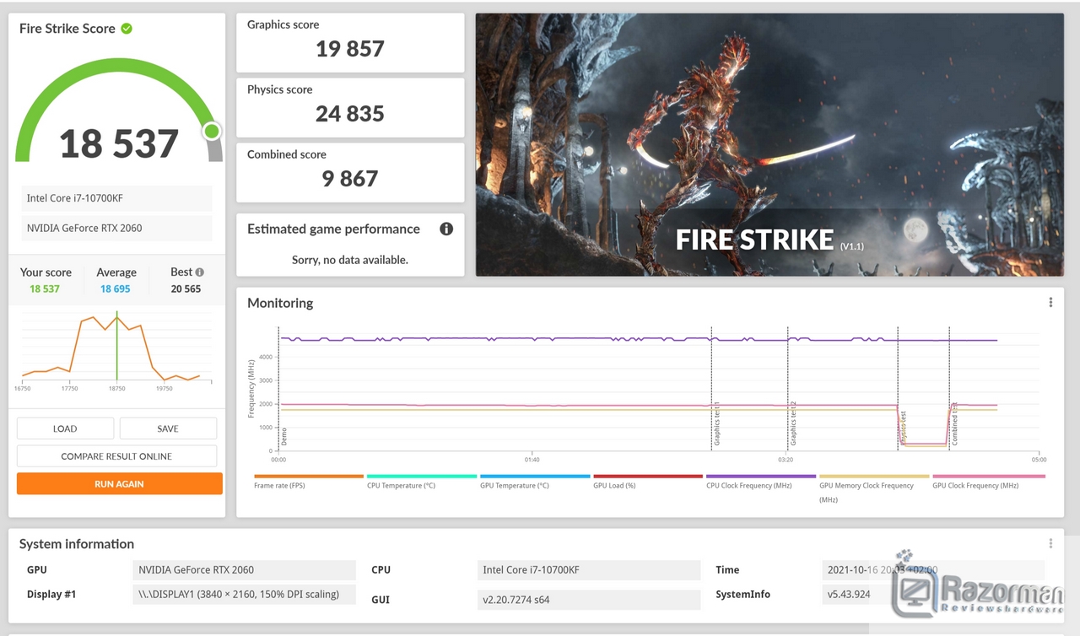
Task: Click the Fire Strike artwork thumbnail
Action: coord(769,144)
